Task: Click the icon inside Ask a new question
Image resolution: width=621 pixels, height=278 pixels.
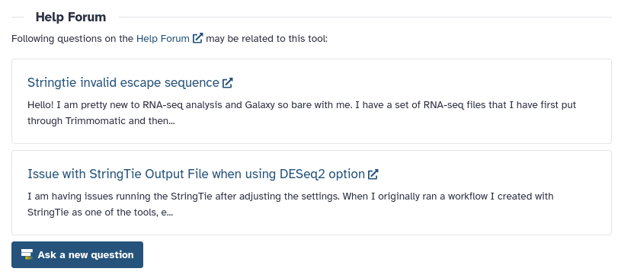Action: [27, 254]
